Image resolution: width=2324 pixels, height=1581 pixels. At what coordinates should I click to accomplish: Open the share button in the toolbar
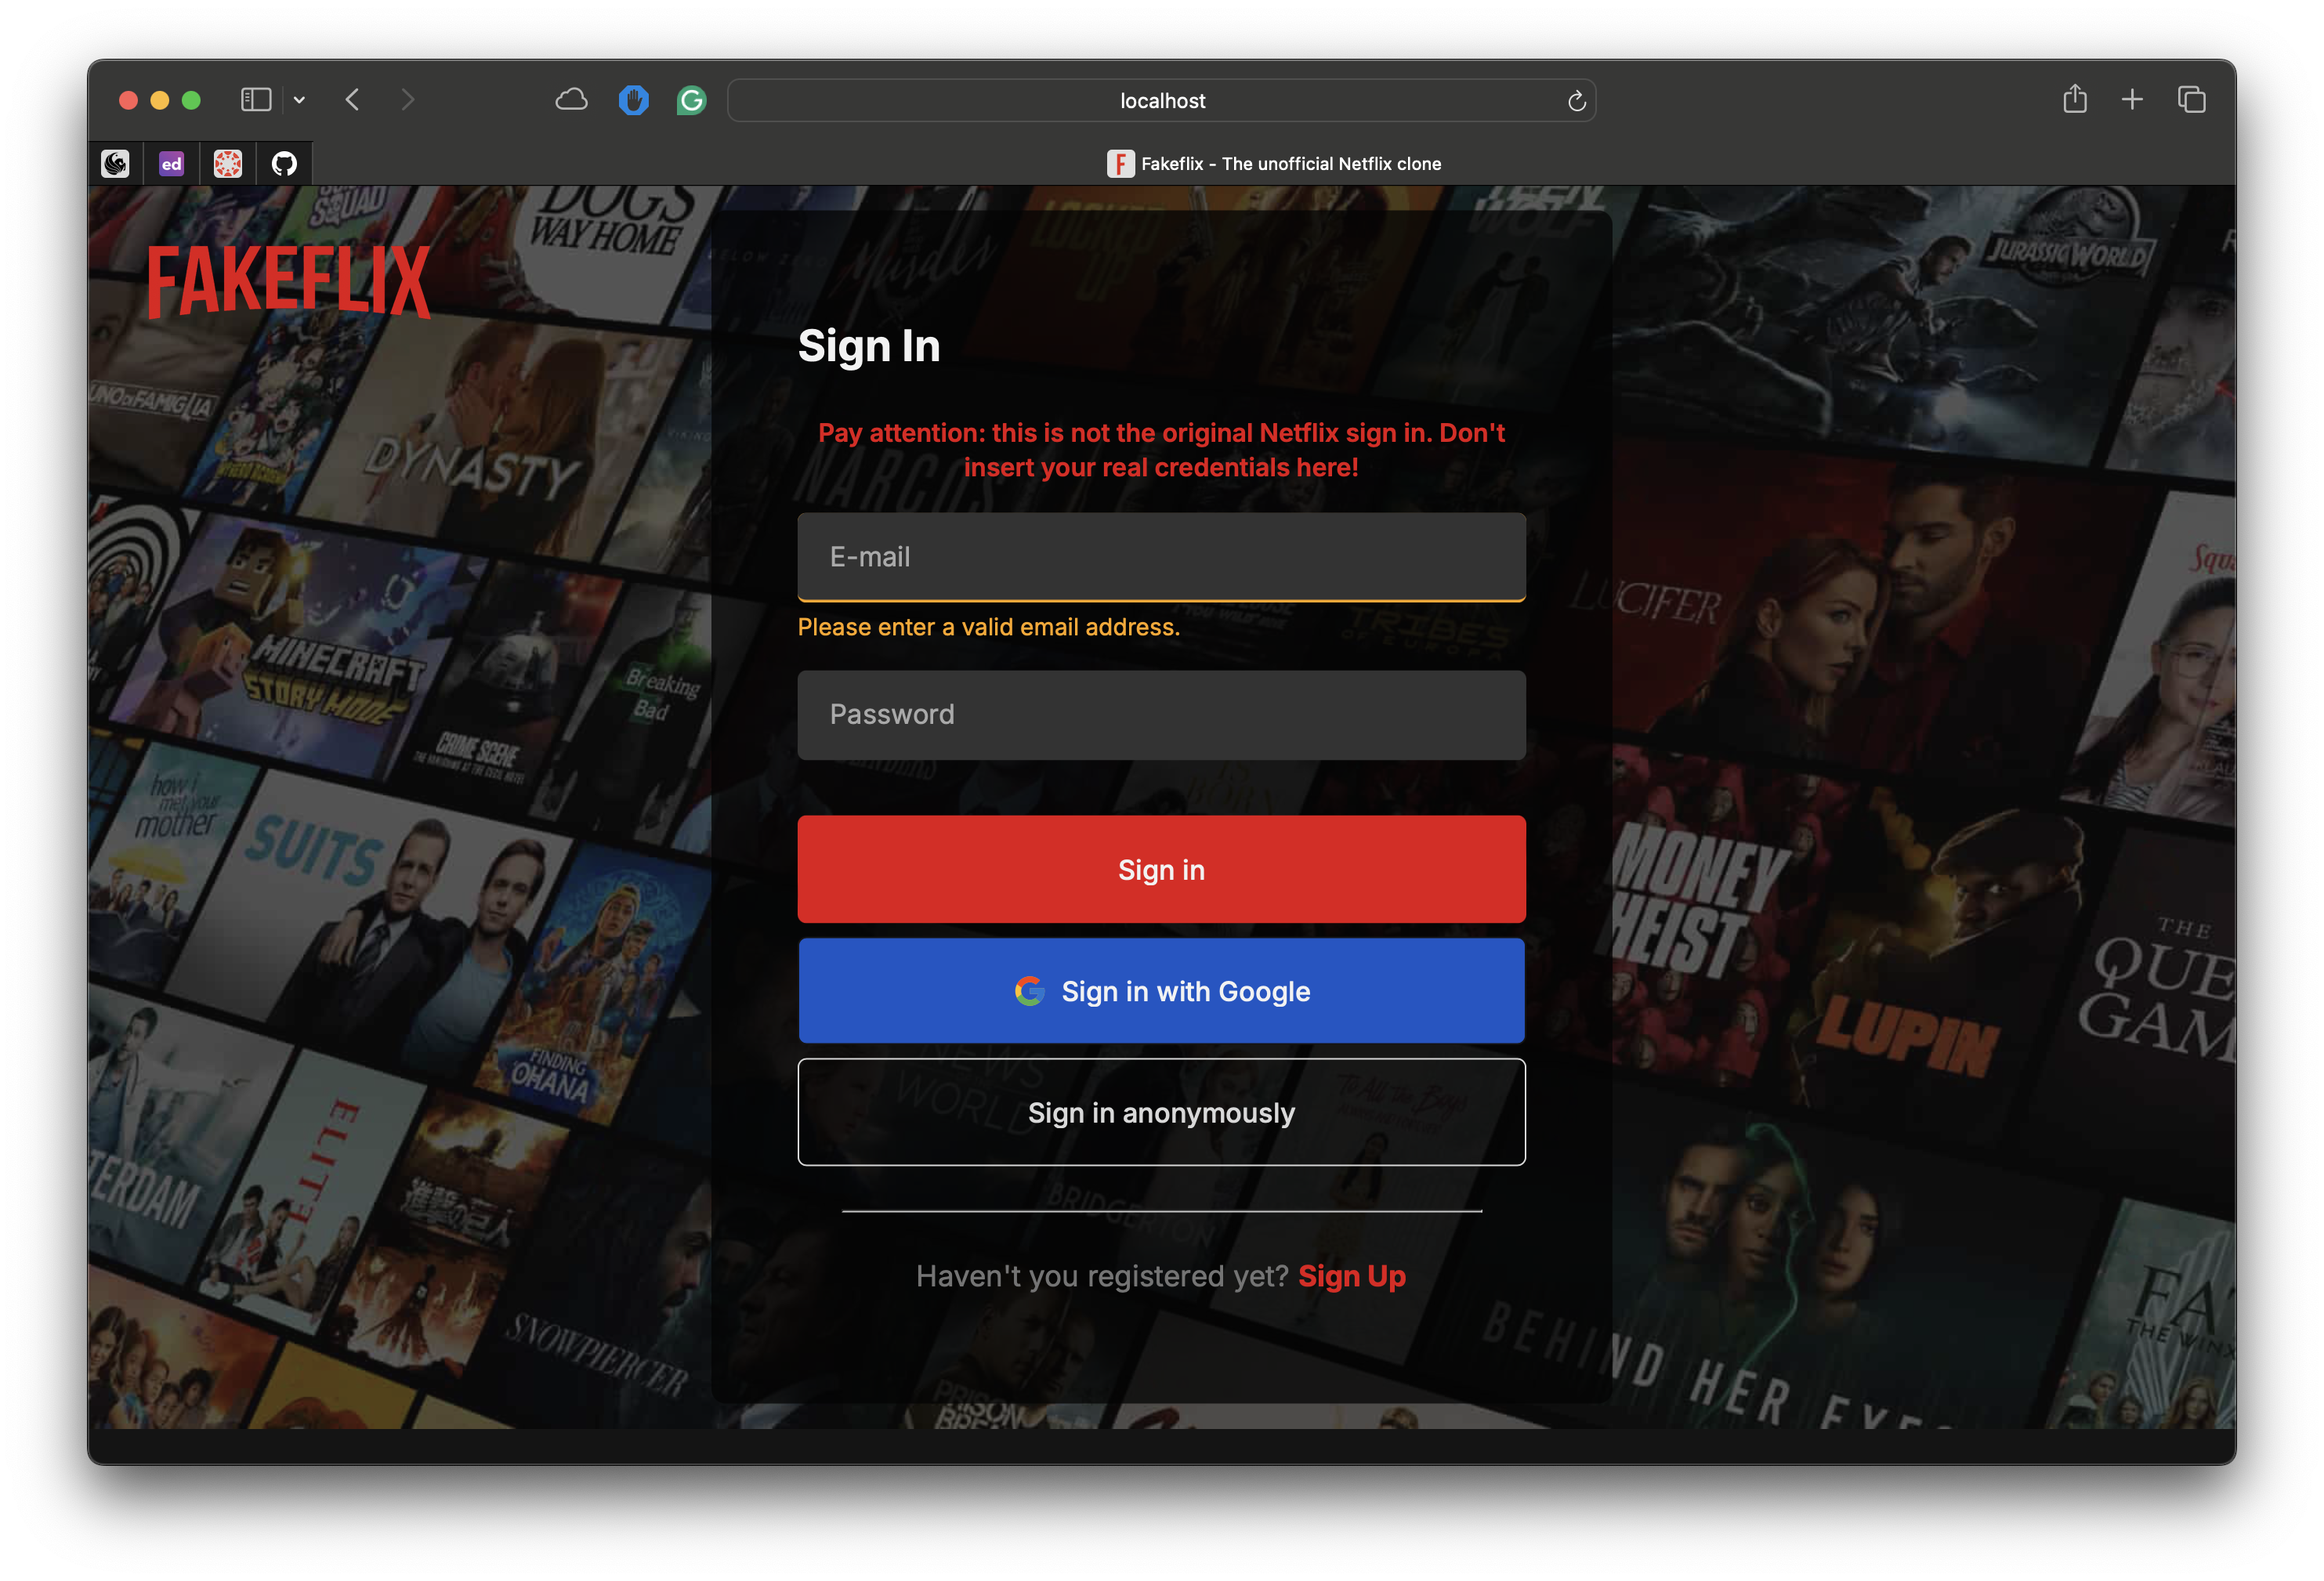pyautogui.click(x=2075, y=99)
